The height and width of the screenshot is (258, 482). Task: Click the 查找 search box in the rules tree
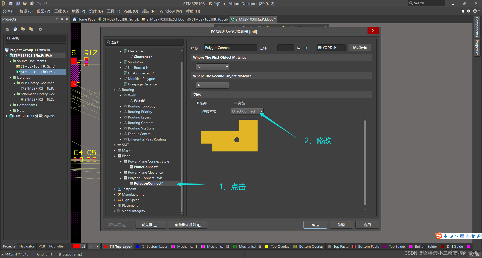point(144,42)
